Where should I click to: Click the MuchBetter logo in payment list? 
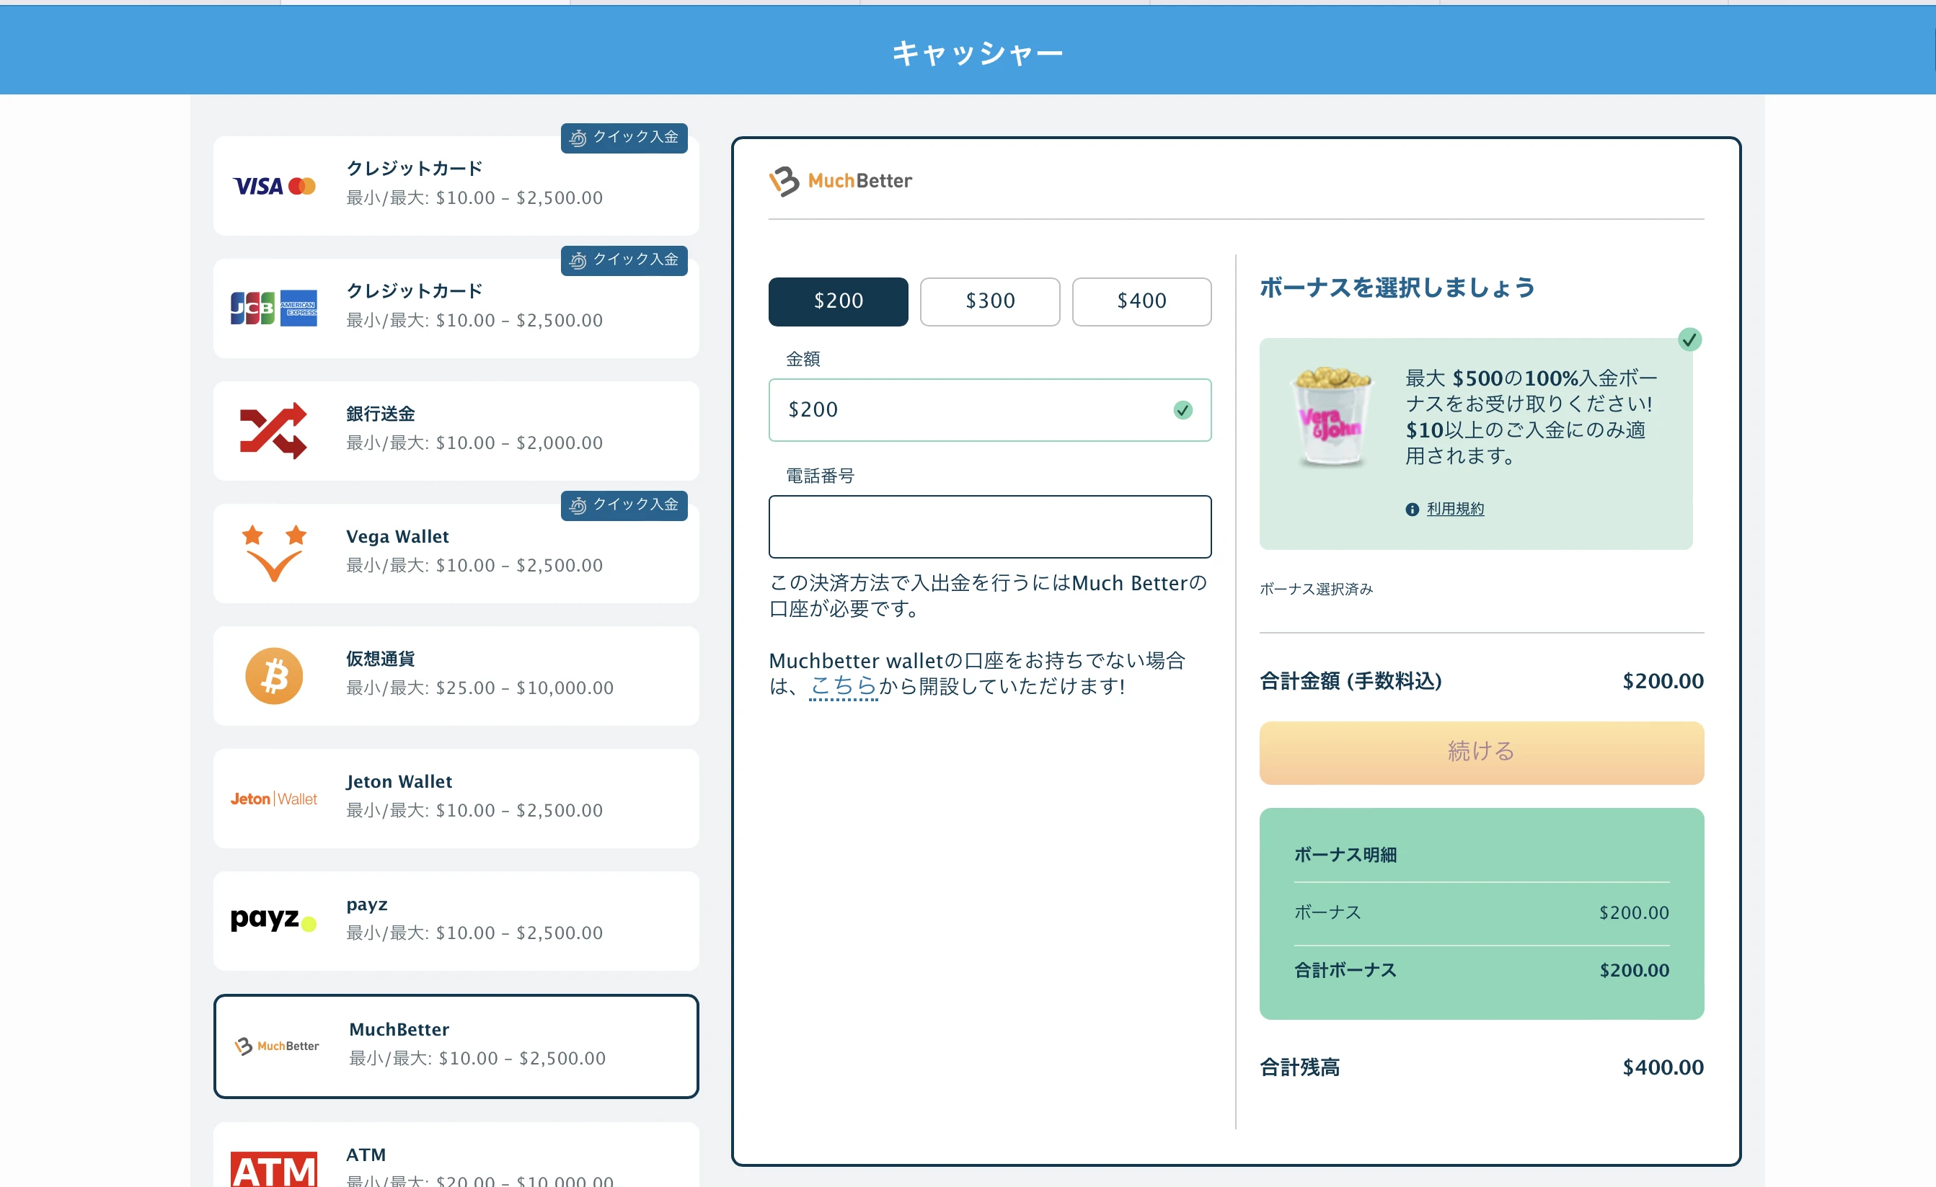click(277, 1046)
